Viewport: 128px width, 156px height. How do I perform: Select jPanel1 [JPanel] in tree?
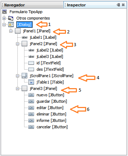(37, 31)
